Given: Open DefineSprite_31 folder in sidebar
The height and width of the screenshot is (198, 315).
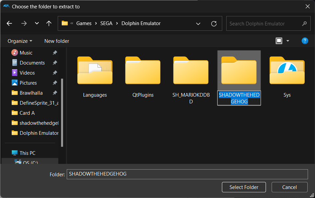Looking at the screenshot, I should pyautogui.click(x=34, y=103).
